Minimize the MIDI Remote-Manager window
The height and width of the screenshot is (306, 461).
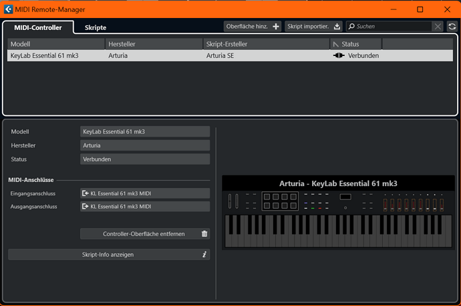pos(394,9)
